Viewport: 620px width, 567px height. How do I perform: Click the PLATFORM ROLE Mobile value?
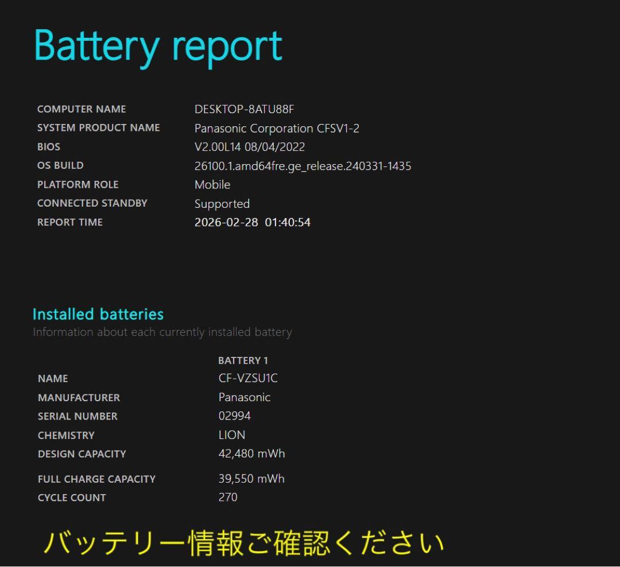click(x=212, y=185)
